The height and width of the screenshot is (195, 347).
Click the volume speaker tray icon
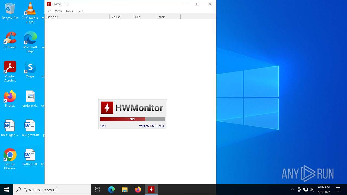click(x=312, y=190)
